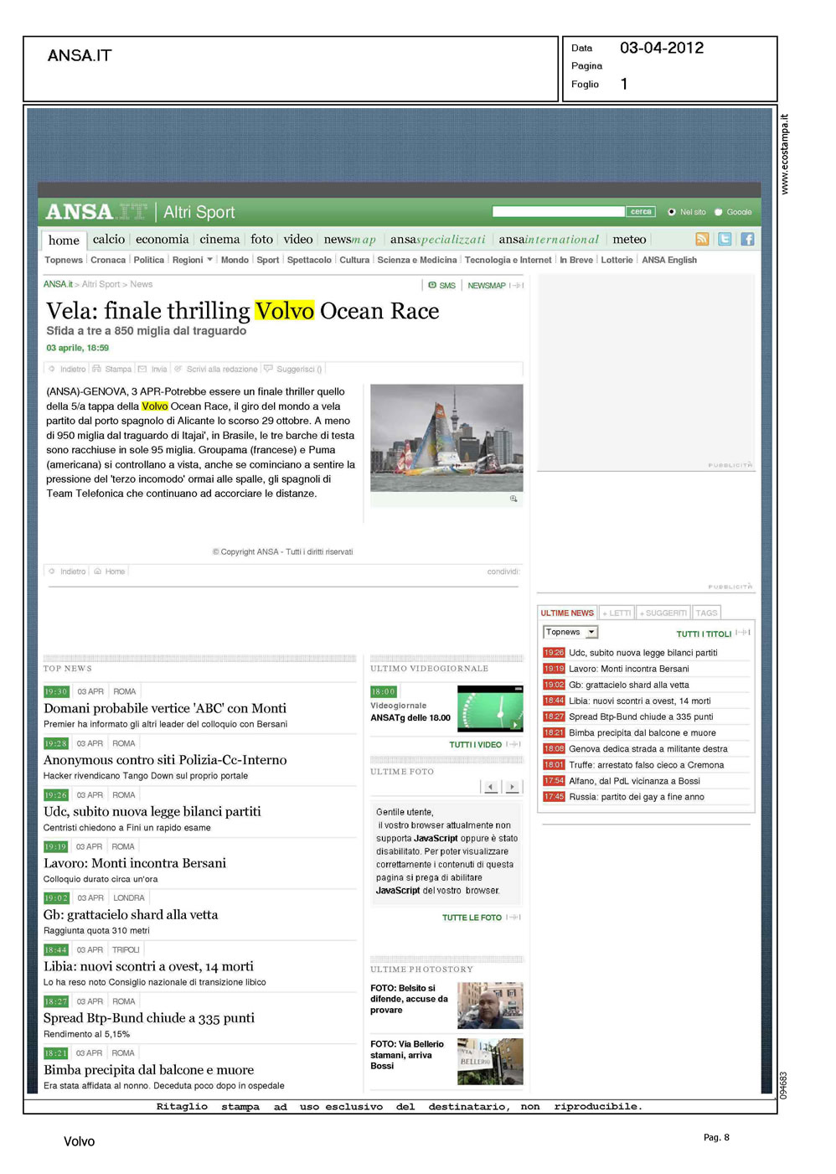Open the 'economia' navigation menu item
This screenshot has height=1174, width=836.
pyautogui.click(x=162, y=240)
